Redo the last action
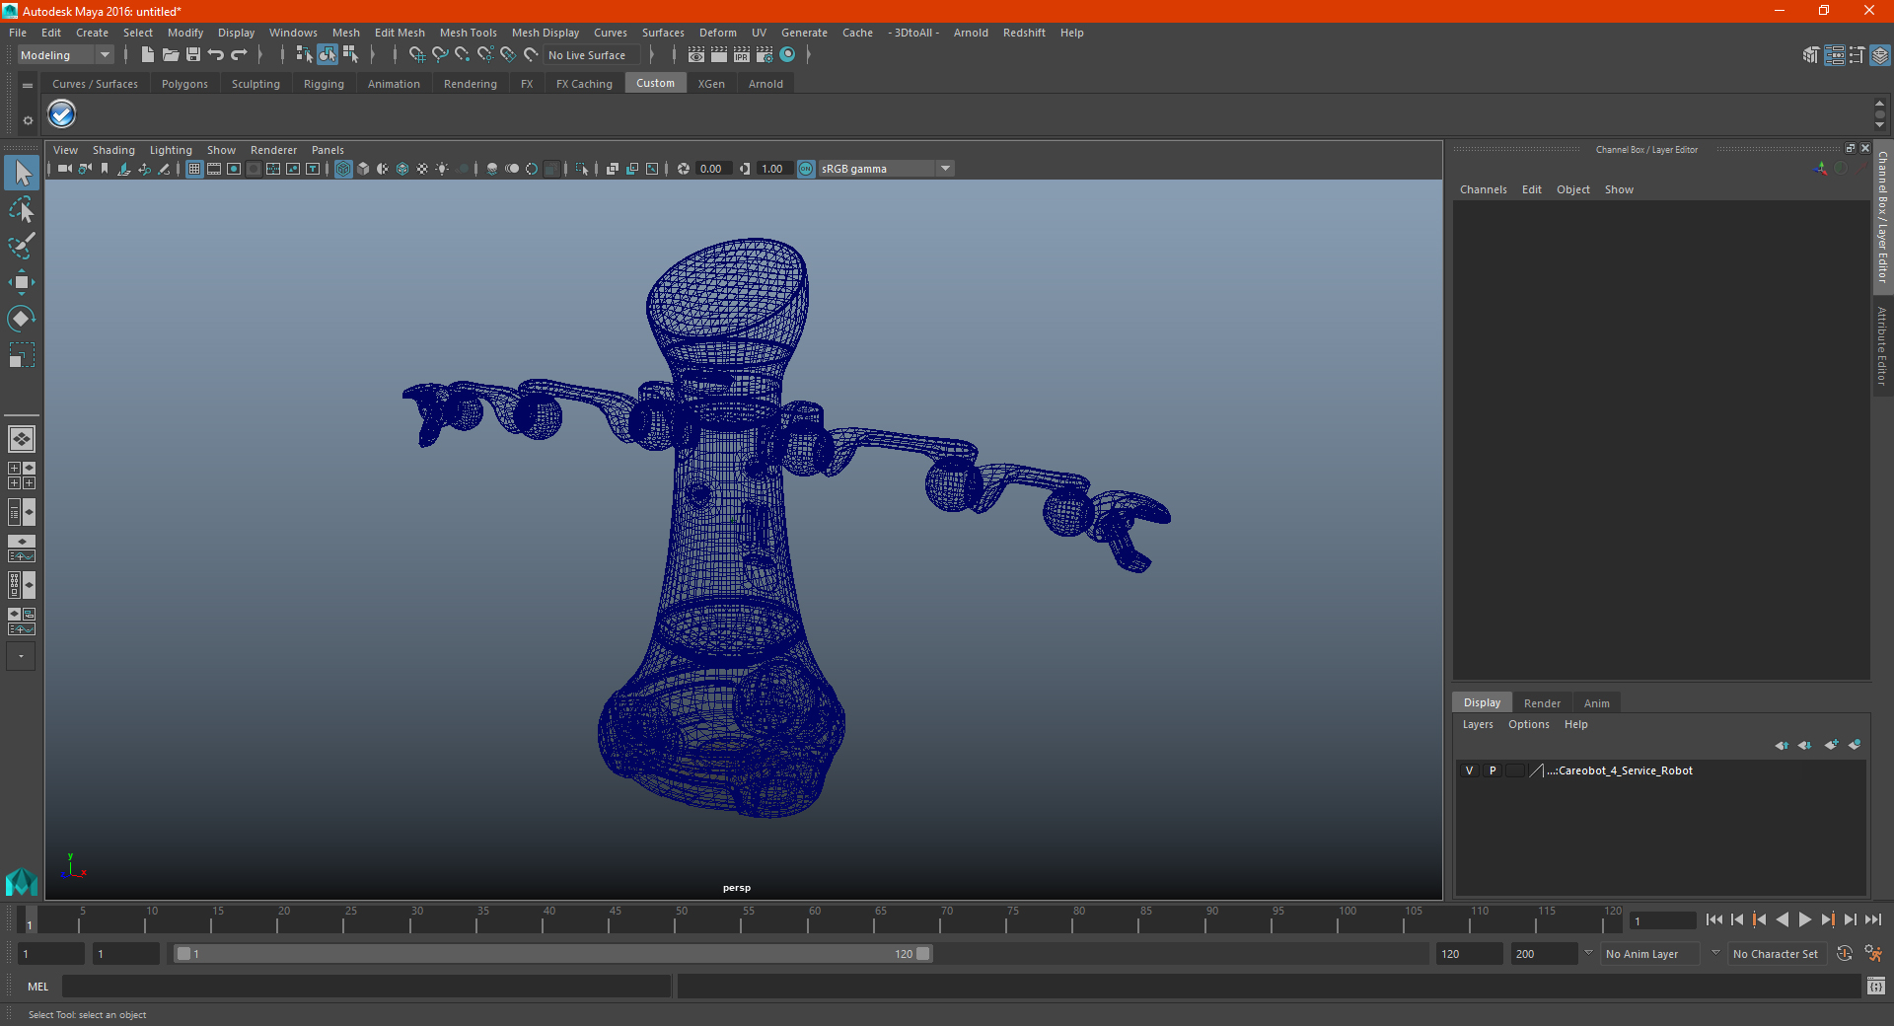This screenshot has width=1894, height=1026. click(239, 55)
